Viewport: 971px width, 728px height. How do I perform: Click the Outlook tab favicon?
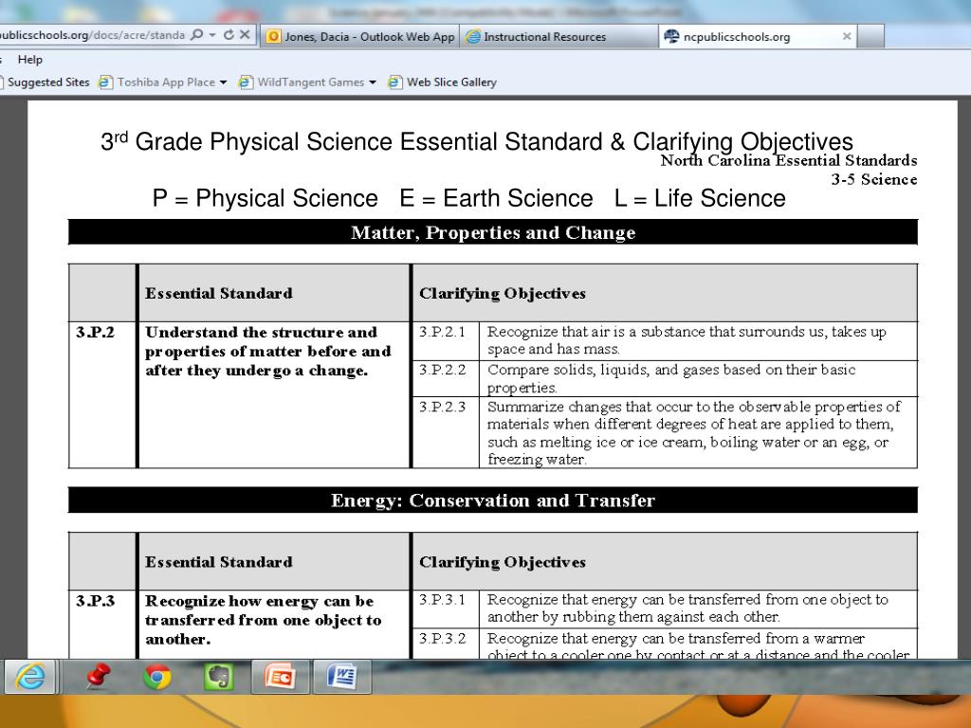(x=273, y=37)
